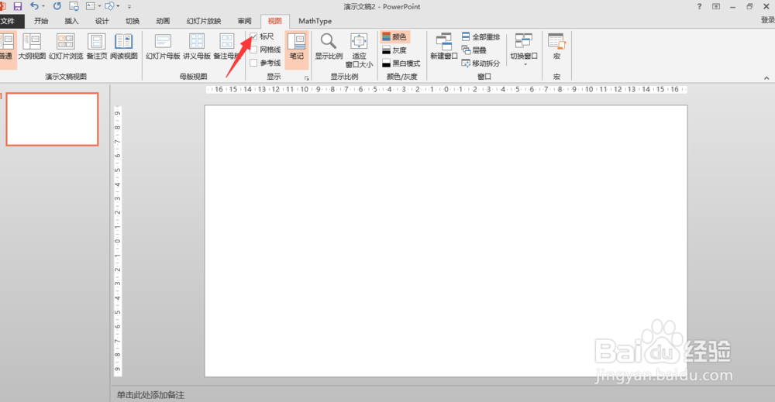Open the 显示 group dialog launcher
This screenshot has width=775, height=402.
point(306,78)
